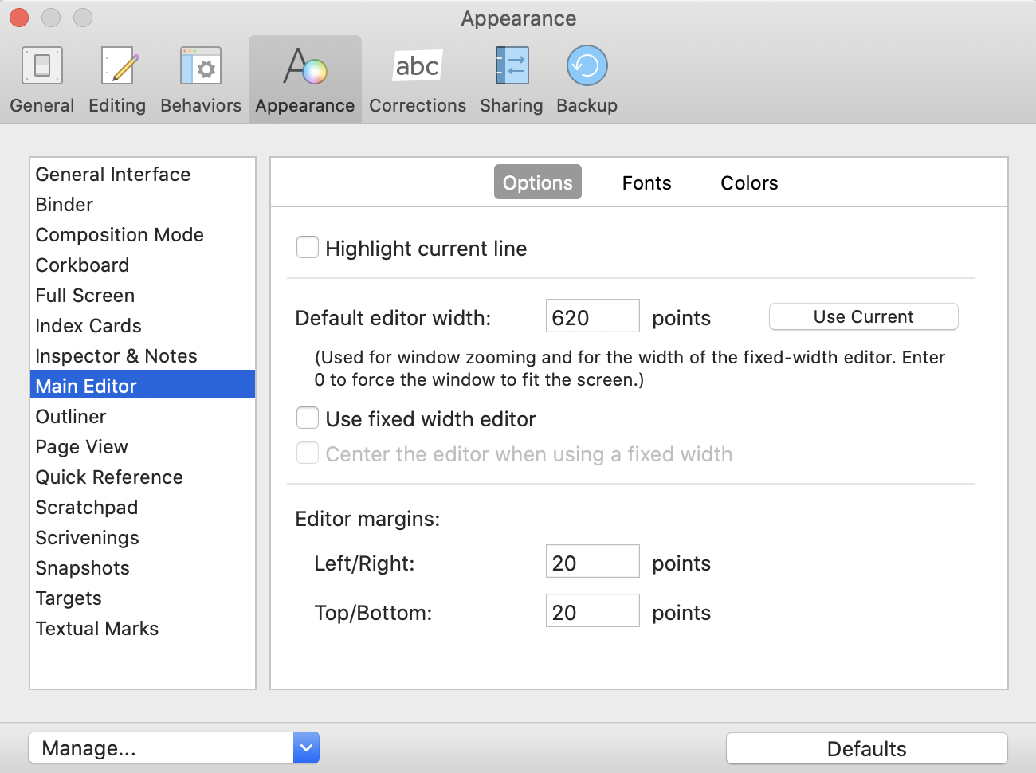Select Binder in the appearance list
This screenshot has height=773, width=1036.
143,205
